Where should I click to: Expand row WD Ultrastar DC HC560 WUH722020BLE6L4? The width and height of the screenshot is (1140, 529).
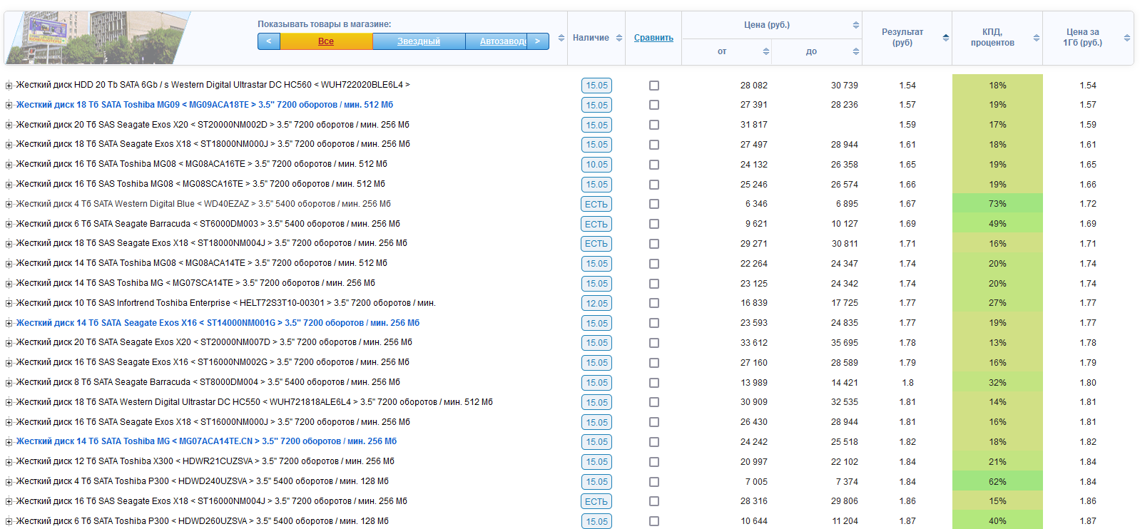[9, 86]
